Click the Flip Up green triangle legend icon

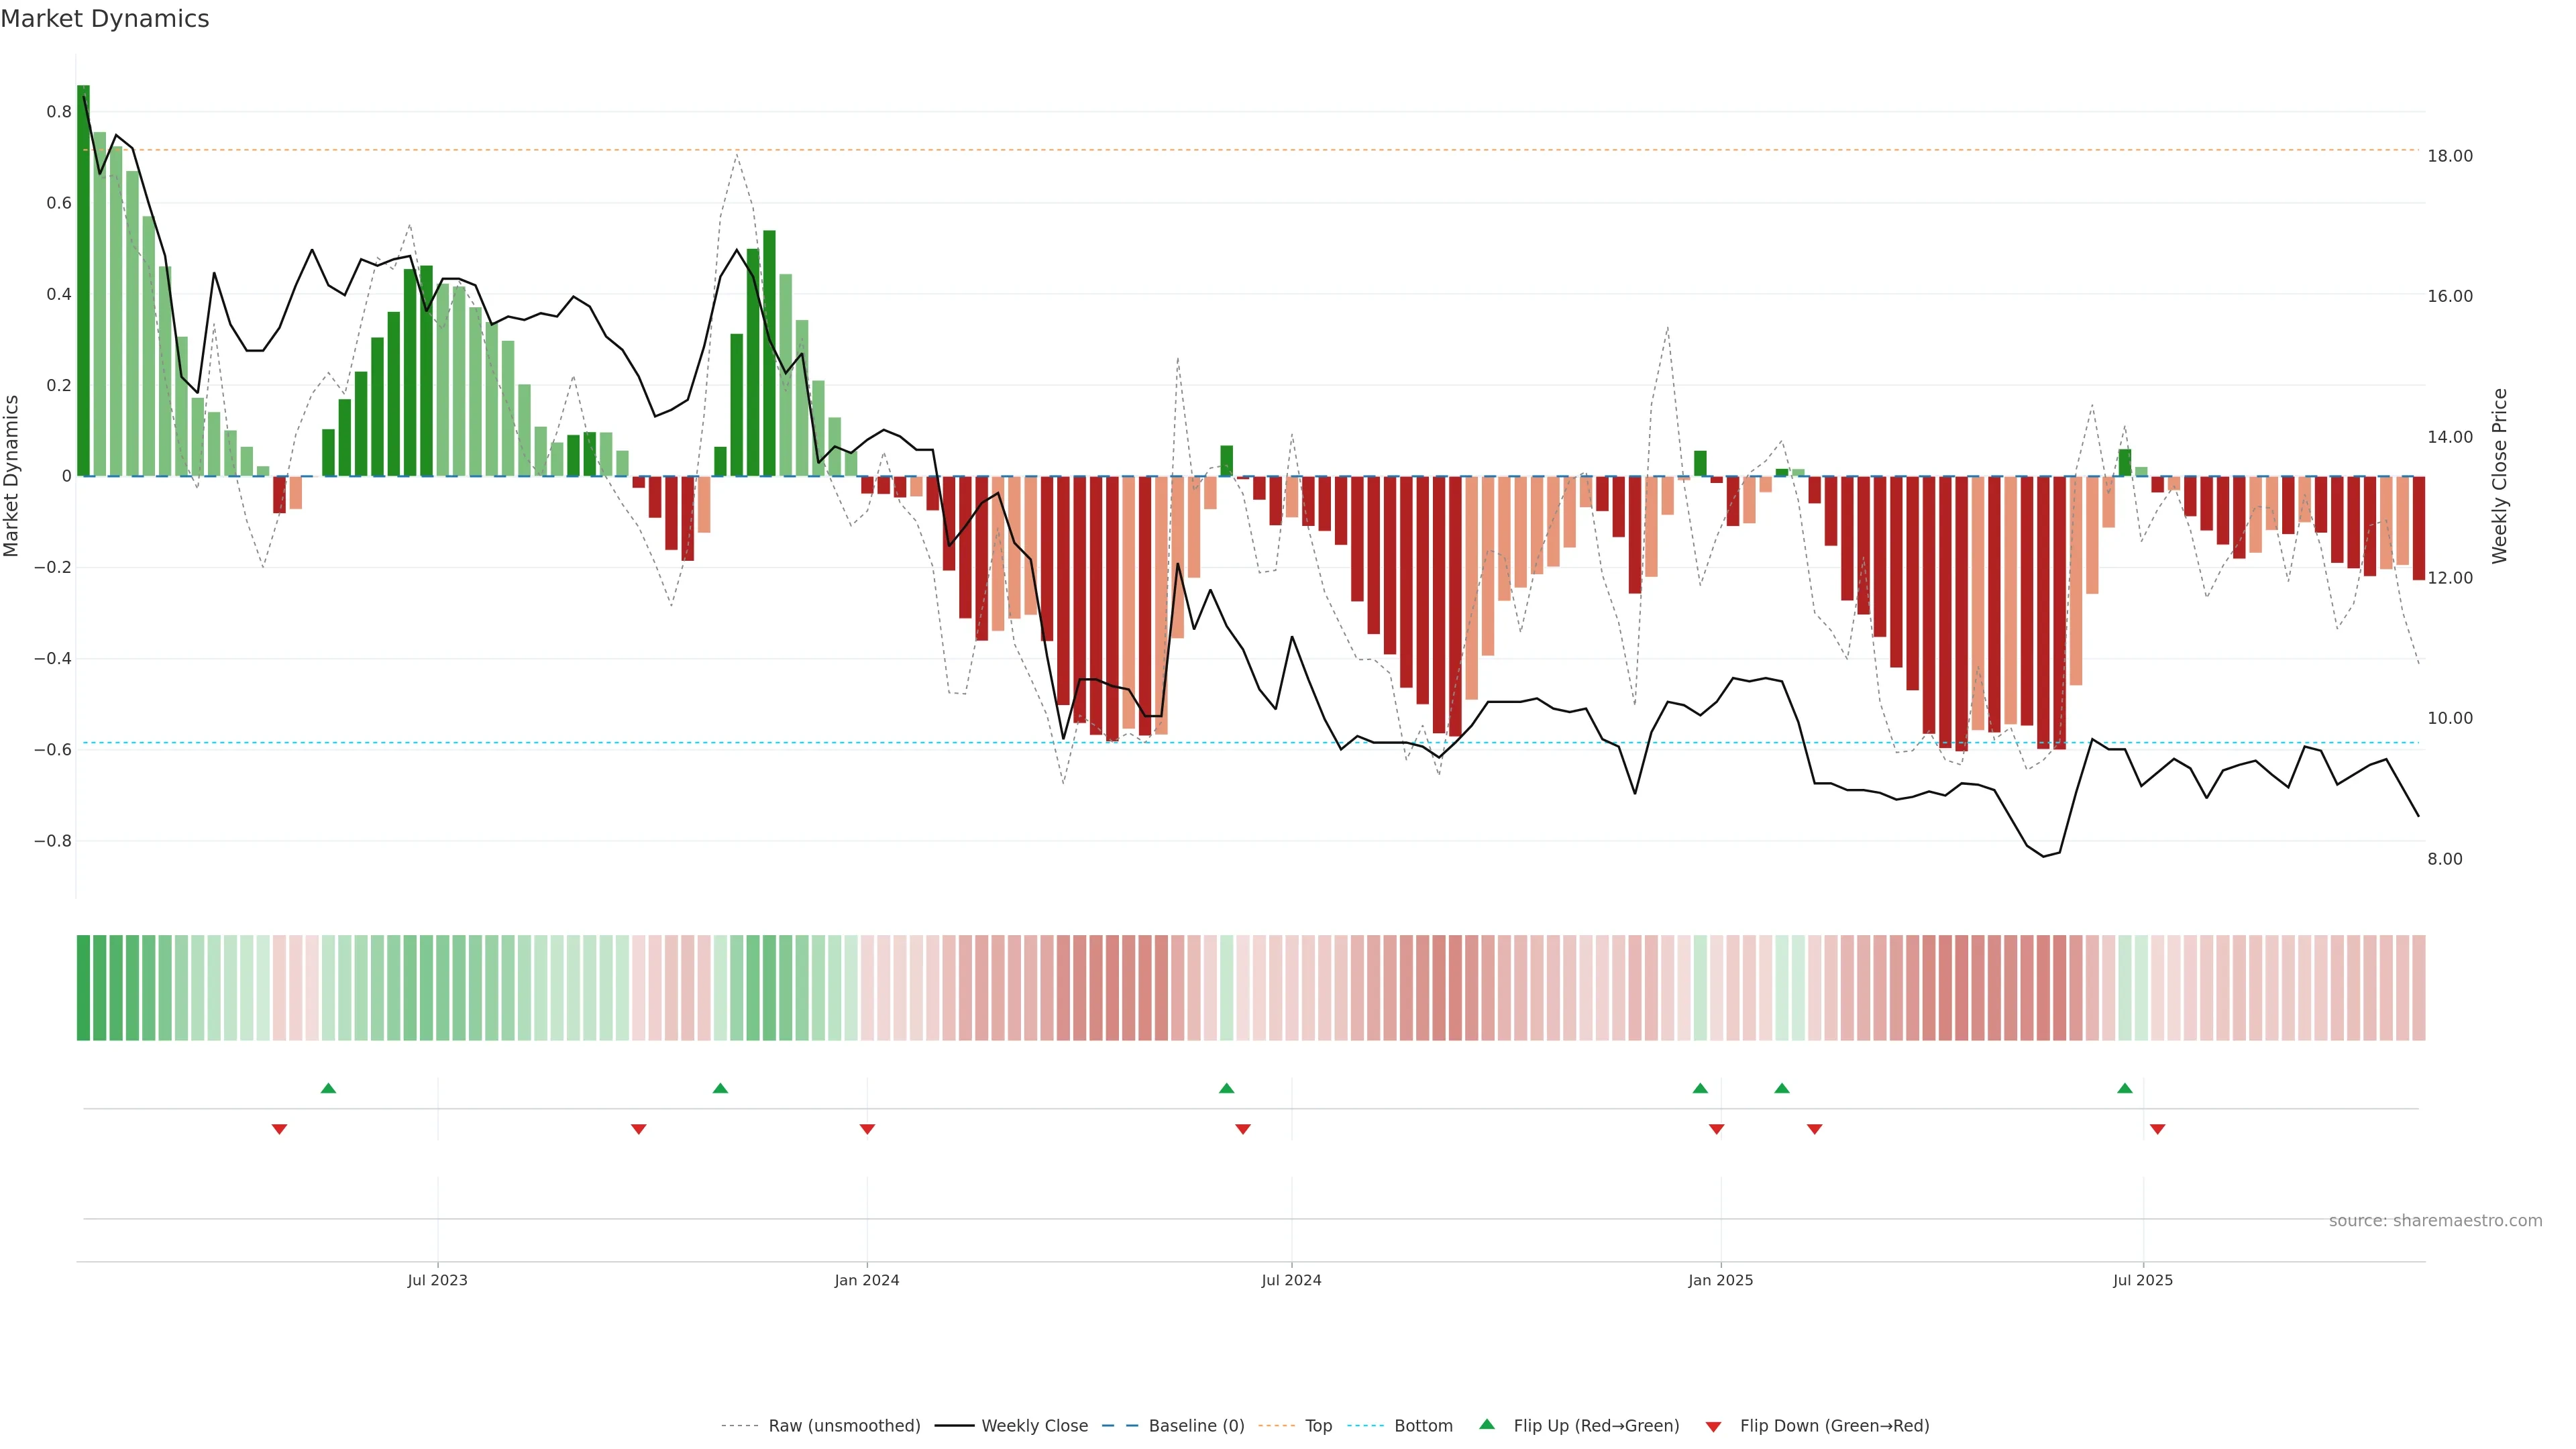(x=1487, y=1424)
